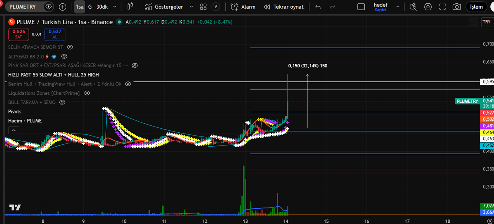Open the candlestick chart type menu
Screen dimensions: 494x224
(x=130, y=7)
